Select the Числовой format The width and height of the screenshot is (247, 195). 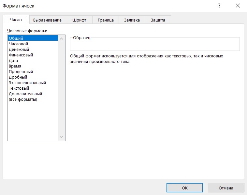pos(33,44)
